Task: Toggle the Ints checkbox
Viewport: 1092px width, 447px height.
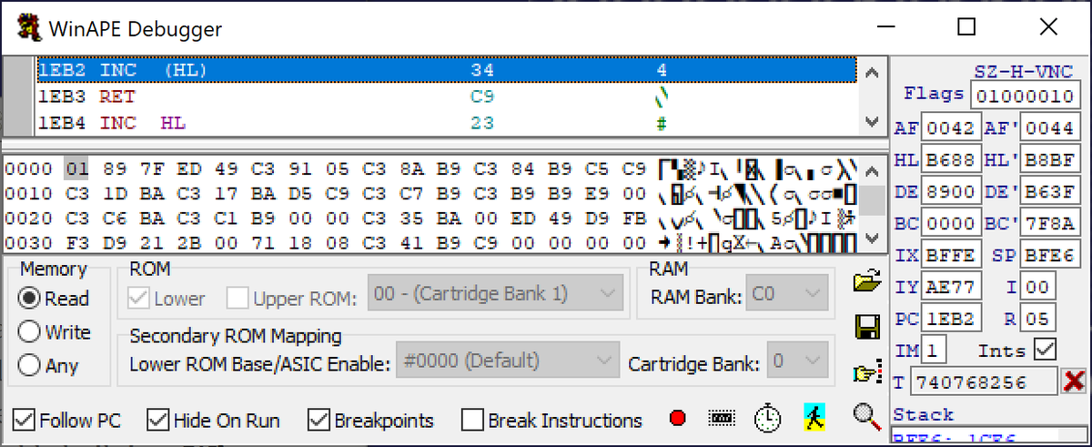Action: point(1046,348)
